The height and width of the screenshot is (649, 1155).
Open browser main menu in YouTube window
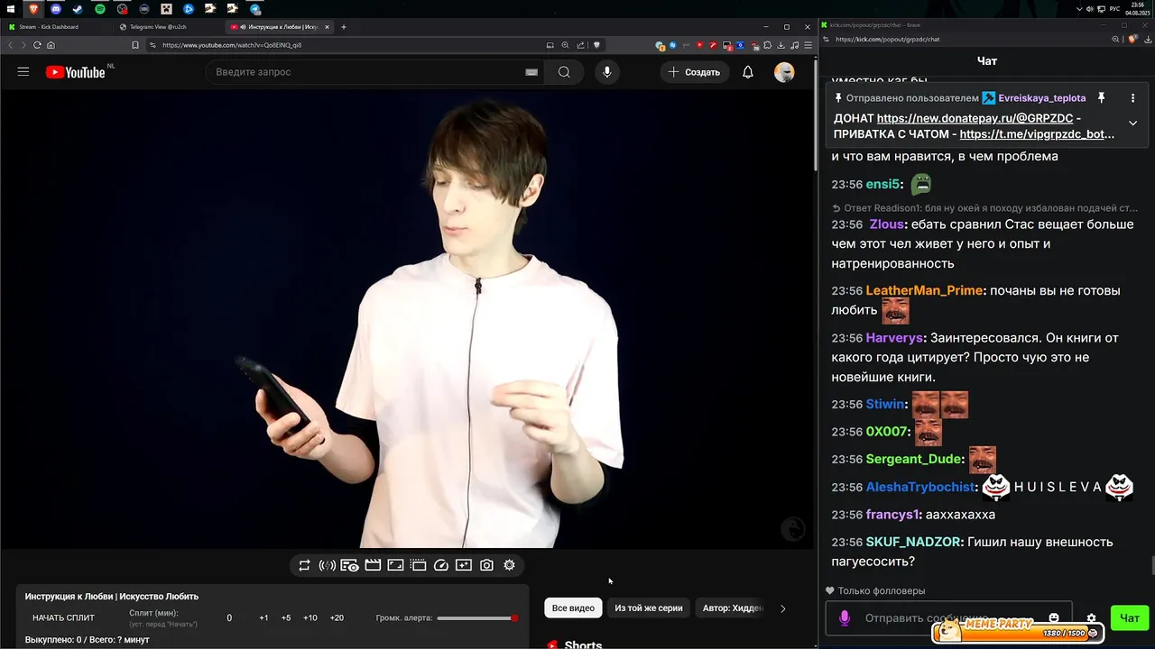(x=807, y=45)
